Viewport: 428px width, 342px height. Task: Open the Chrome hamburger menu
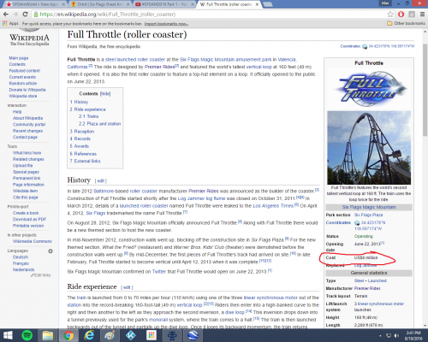422,15
